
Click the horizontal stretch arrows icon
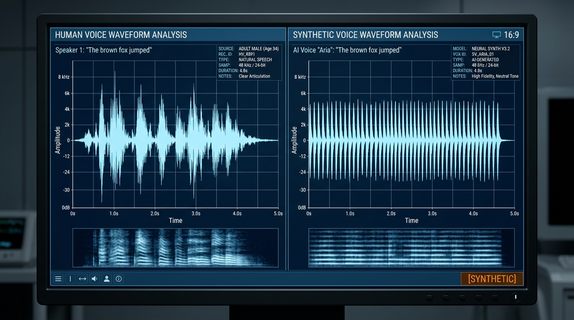click(82, 278)
